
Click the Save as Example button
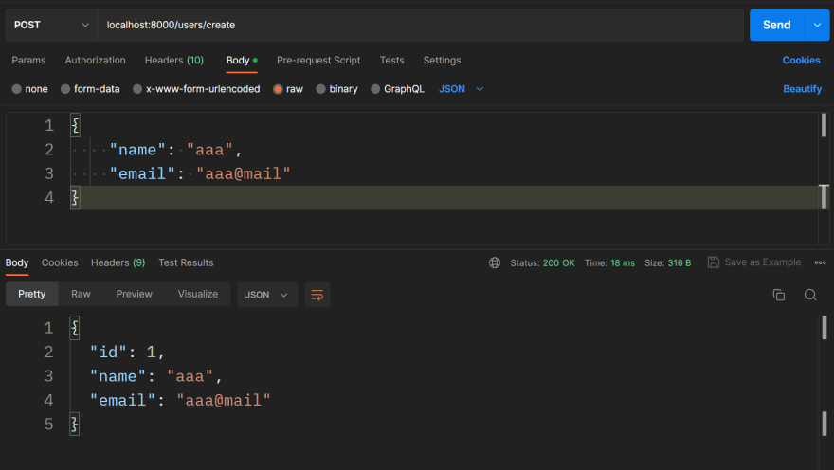754,262
